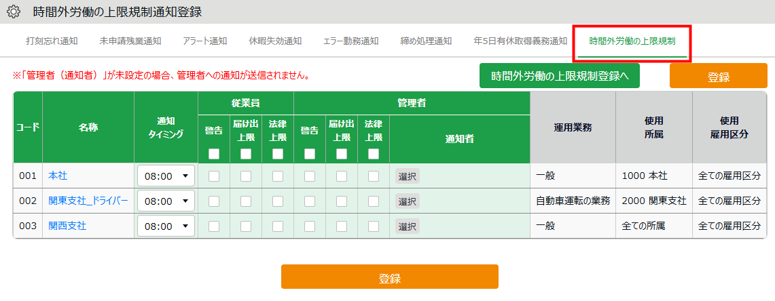This screenshot has height=301, width=775.
Task: Click the upper-right orange 登録 button
Action: click(x=719, y=75)
